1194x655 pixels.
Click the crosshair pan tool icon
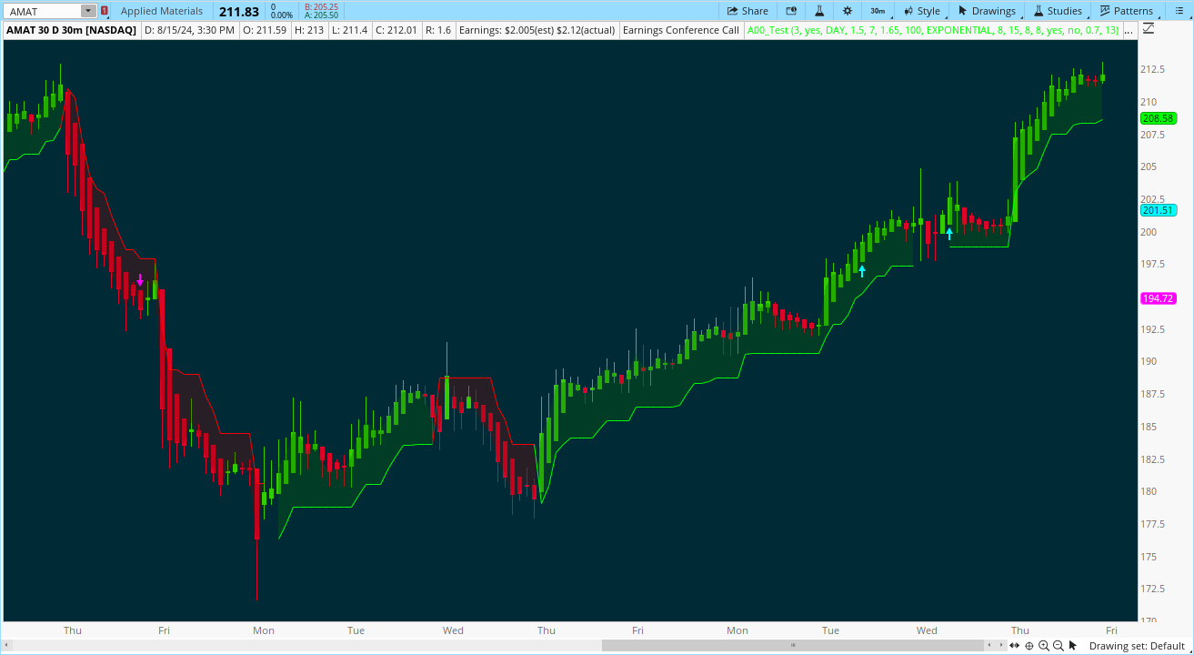1028,645
